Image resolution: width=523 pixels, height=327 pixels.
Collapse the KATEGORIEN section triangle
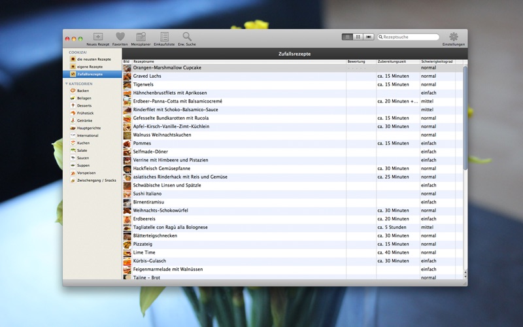pyautogui.click(x=67, y=84)
